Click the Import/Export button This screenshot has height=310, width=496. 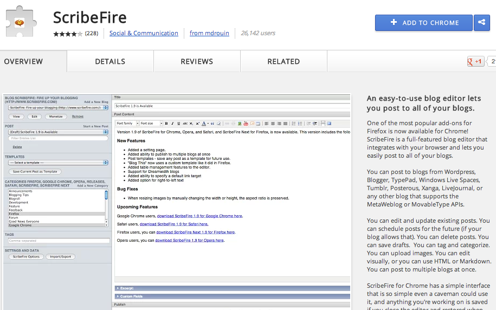tap(60, 256)
